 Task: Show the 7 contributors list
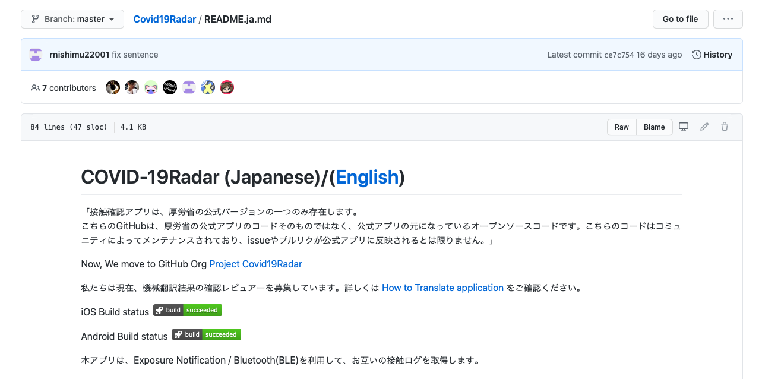64,88
